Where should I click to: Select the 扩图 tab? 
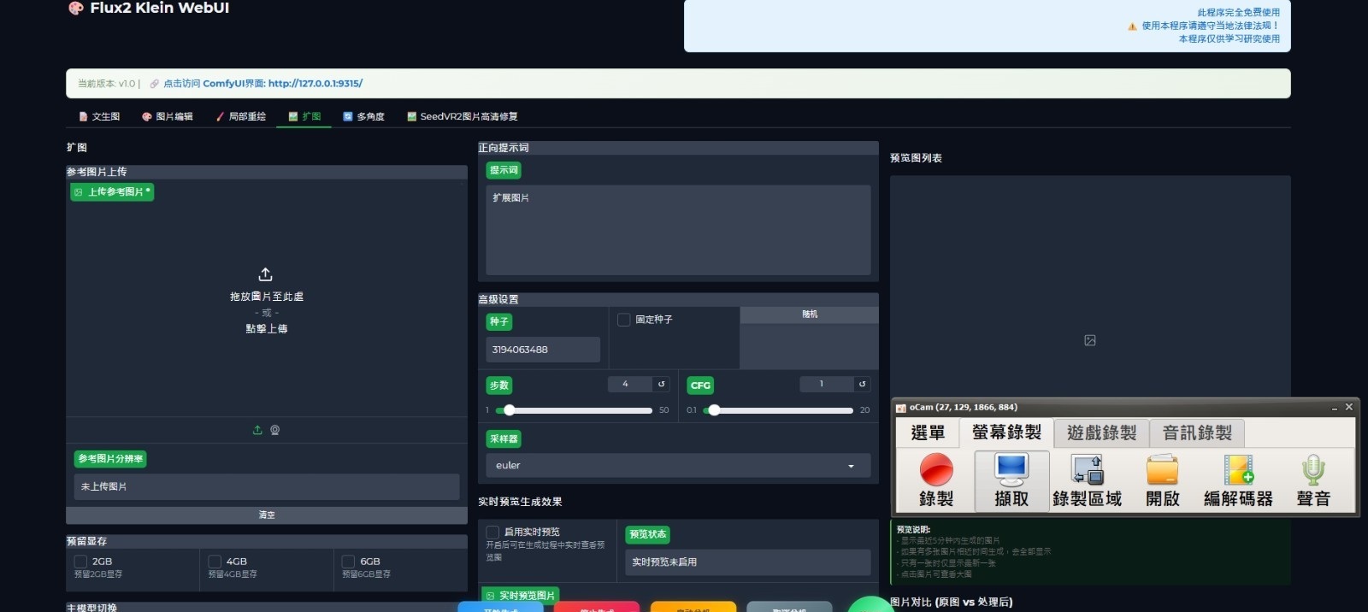coord(304,116)
